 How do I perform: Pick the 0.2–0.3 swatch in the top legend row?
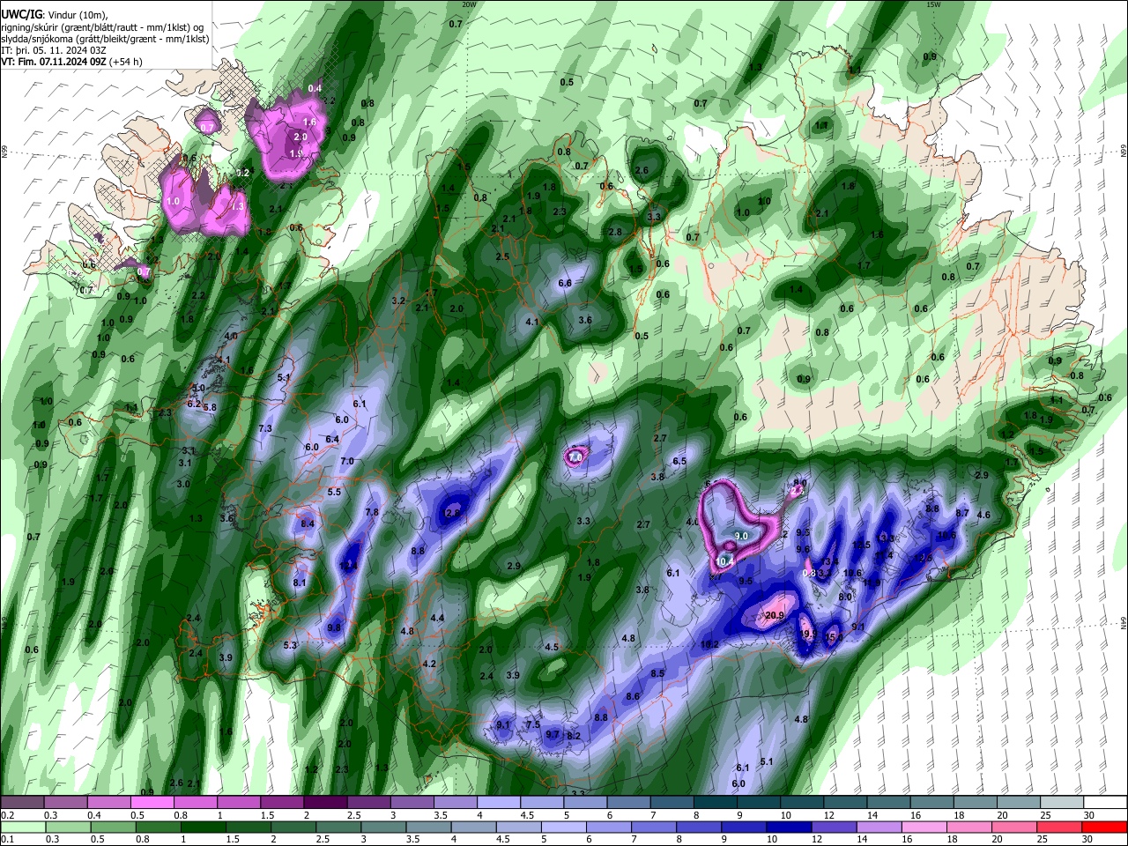tap(23, 803)
